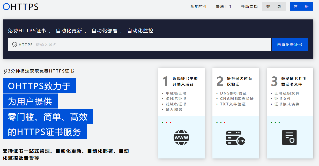Click the DNS server icon
The width and height of the screenshot is (319, 166).
[x=235, y=138]
